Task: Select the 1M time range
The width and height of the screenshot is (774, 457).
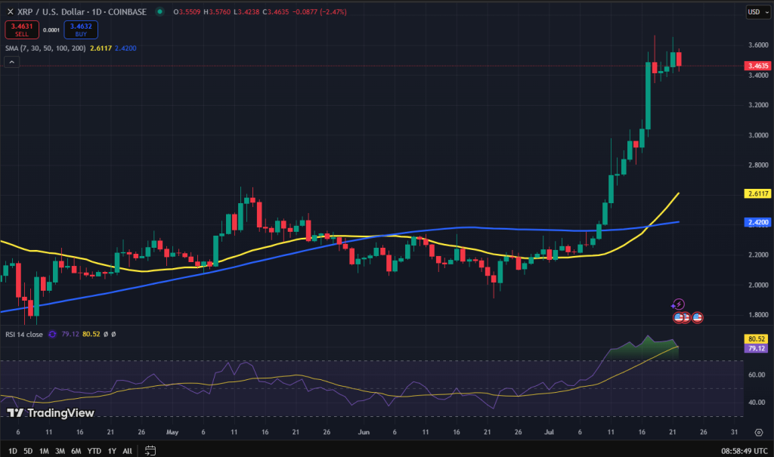Action: coord(44,451)
